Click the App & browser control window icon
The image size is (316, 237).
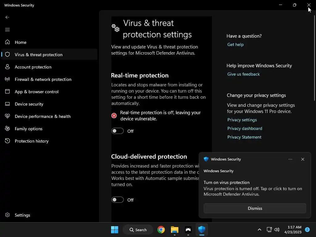coord(7,91)
